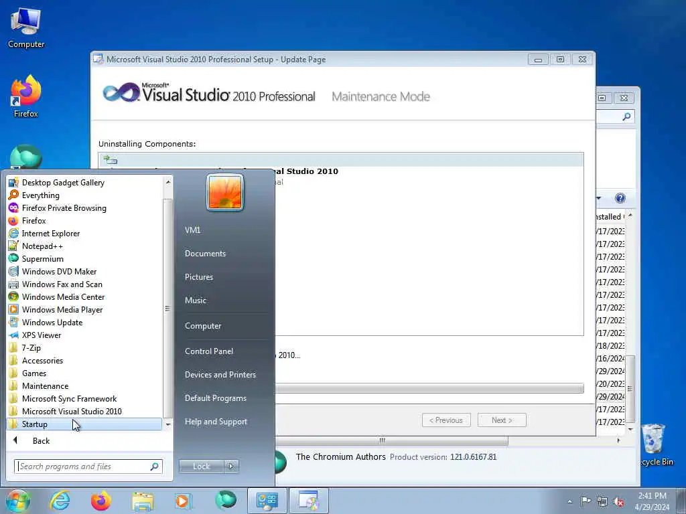Open Devices and Printers
Screen dimensions: 686x514
220,375
